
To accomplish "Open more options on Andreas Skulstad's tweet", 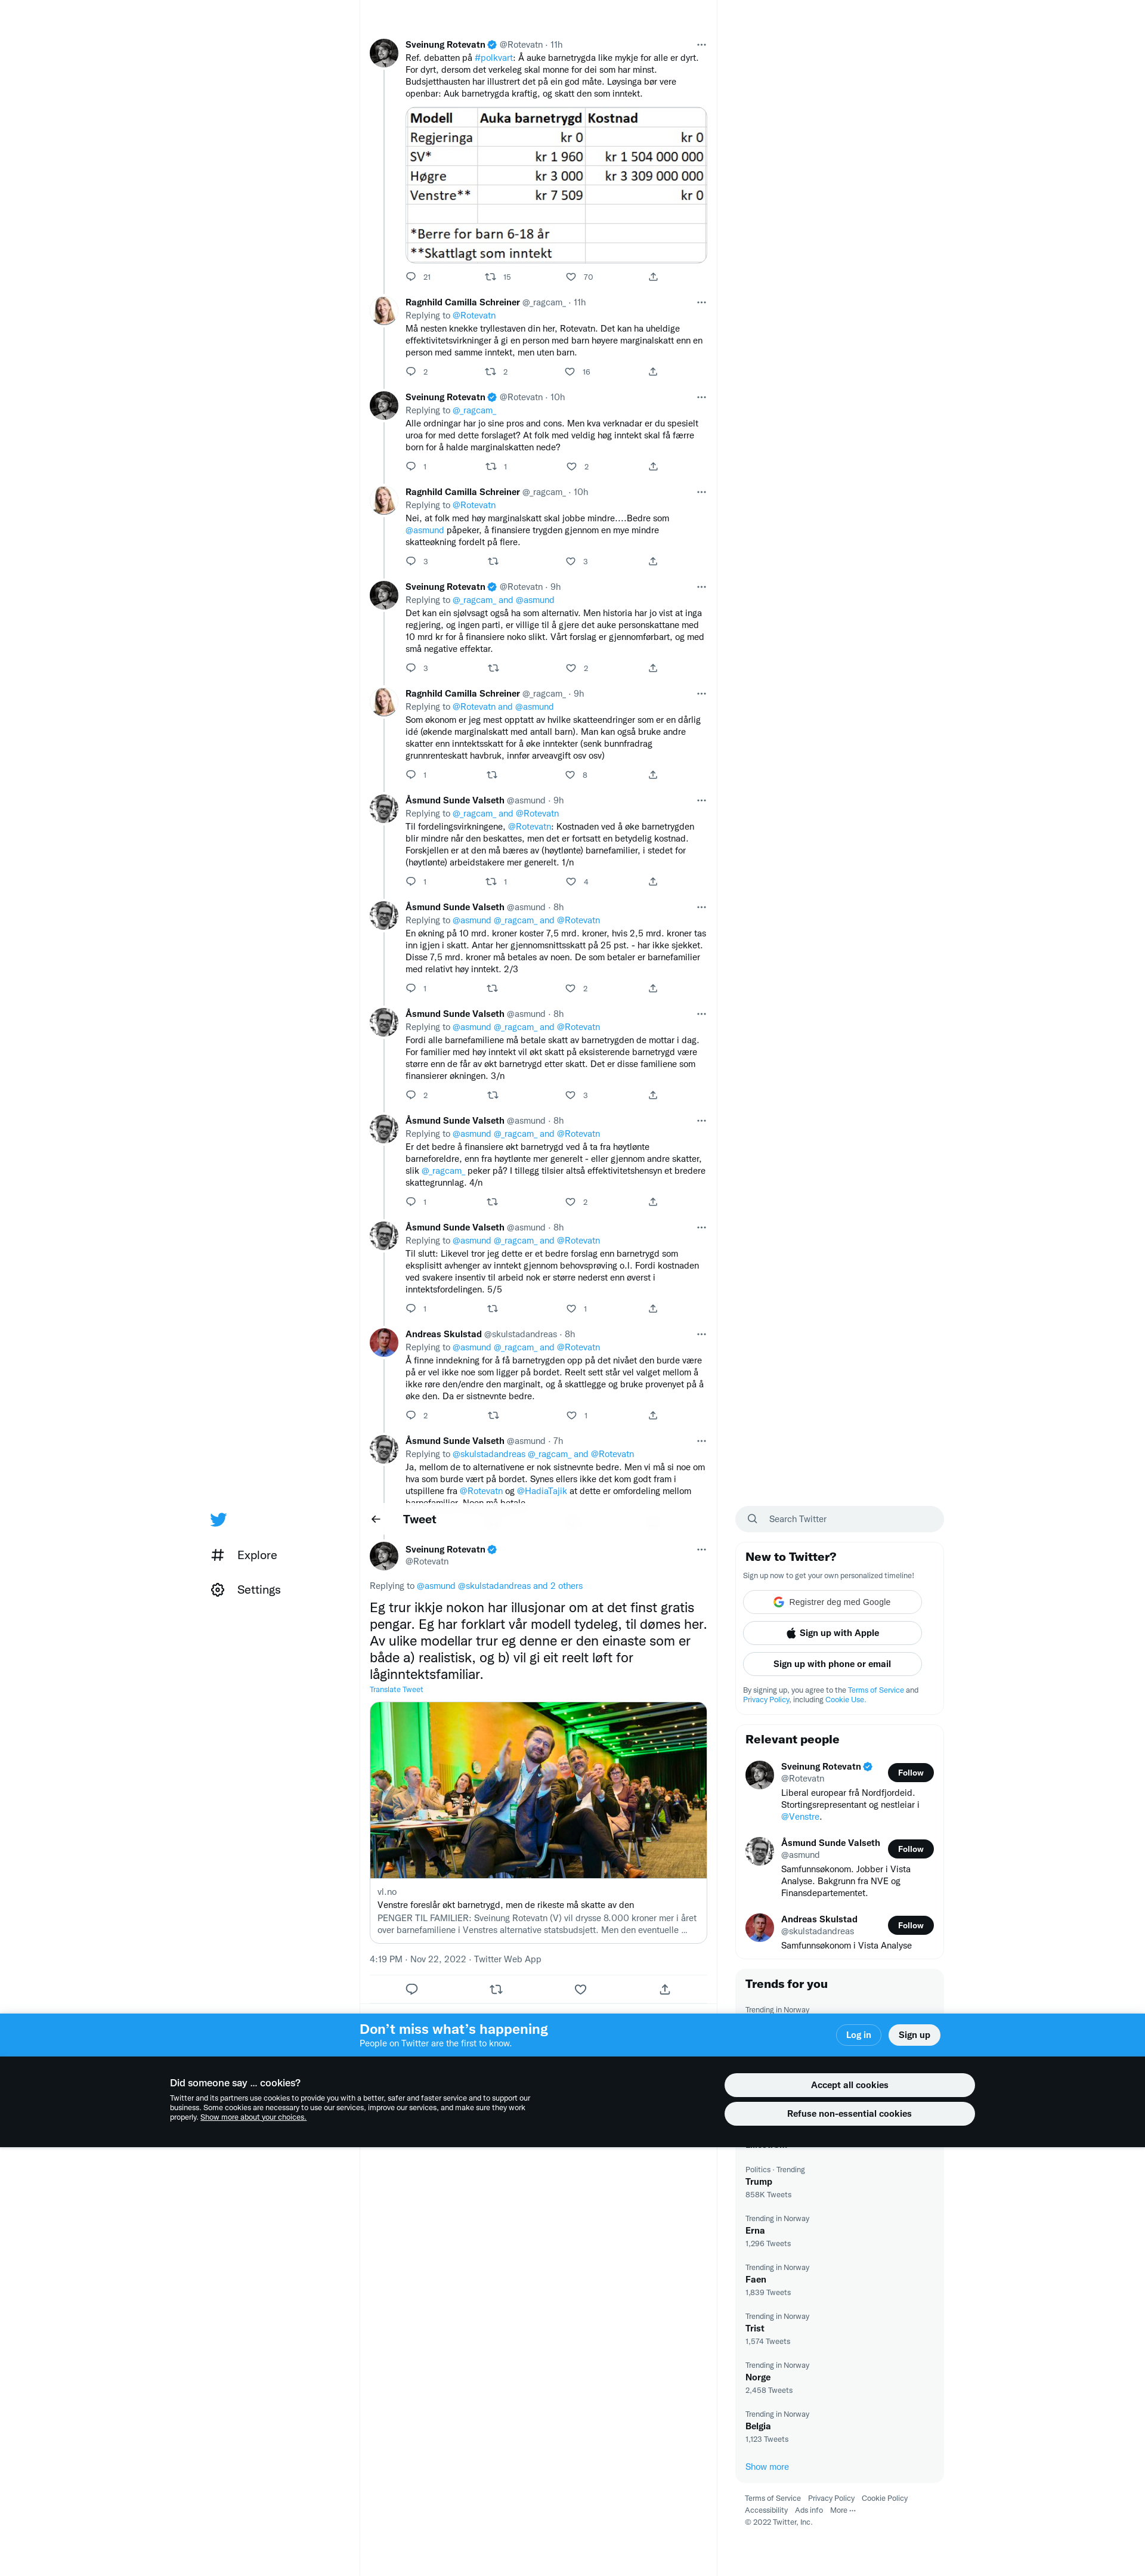I will [701, 1334].
